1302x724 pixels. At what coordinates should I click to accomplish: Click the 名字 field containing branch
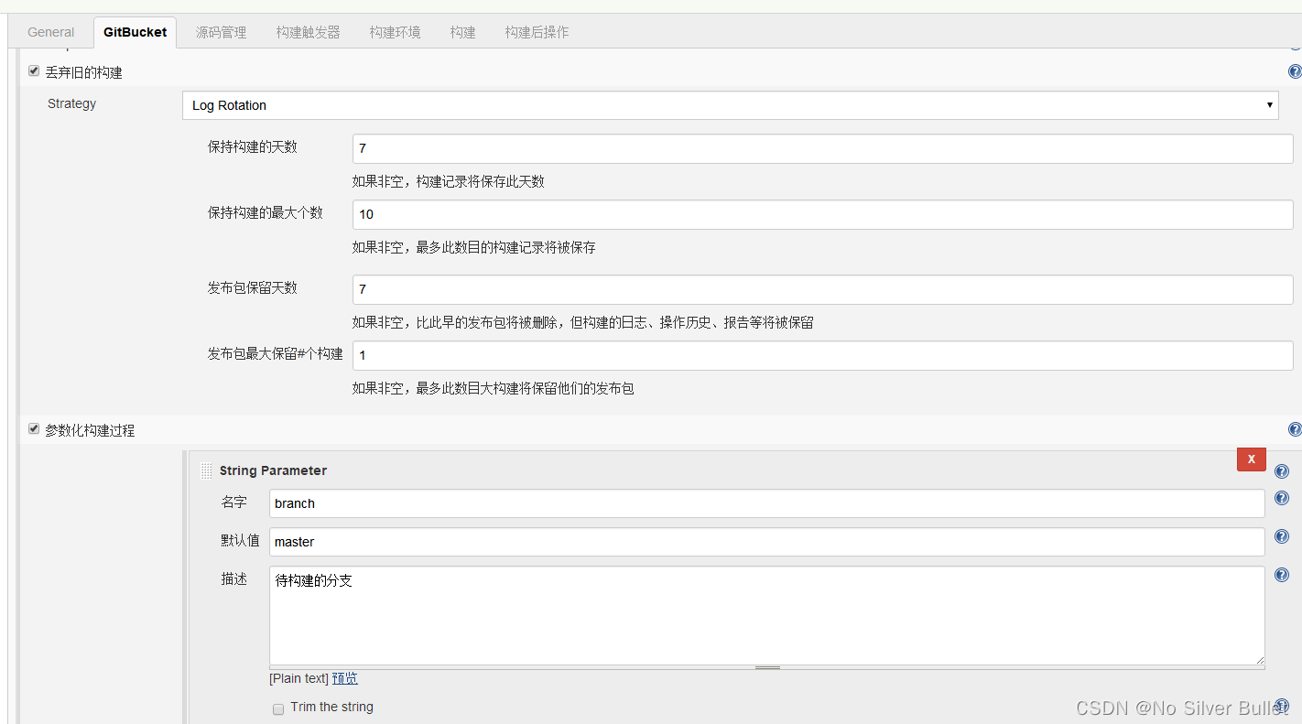[x=767, y=503]
